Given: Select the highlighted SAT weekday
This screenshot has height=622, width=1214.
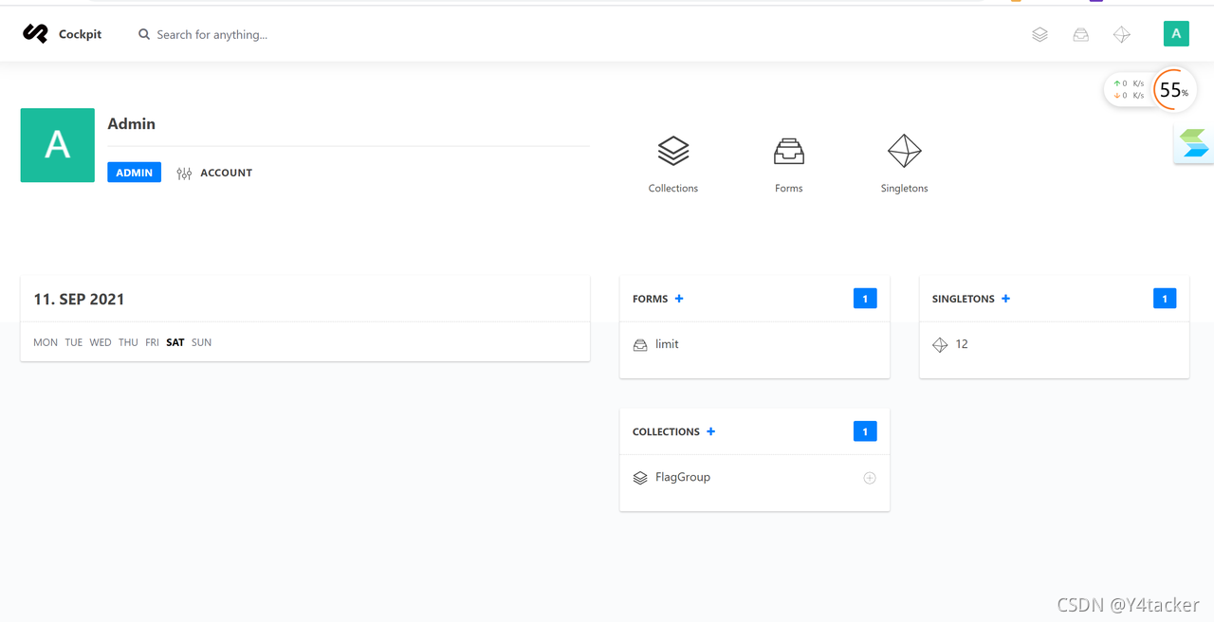Looking at the screenshot, I should pyautogui.click(x=175, y=342).
